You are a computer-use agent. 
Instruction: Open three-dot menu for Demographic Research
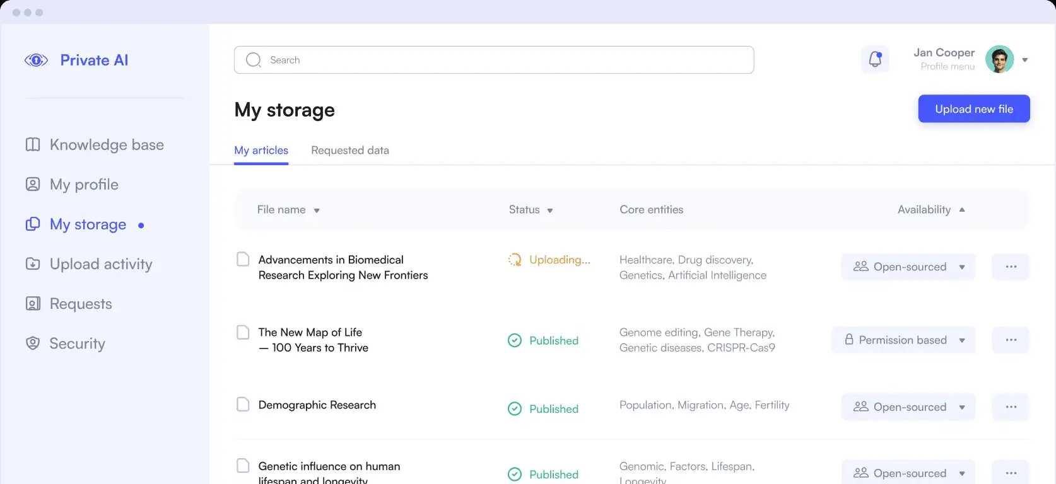pyautogui.click(x=1011, y=407)
